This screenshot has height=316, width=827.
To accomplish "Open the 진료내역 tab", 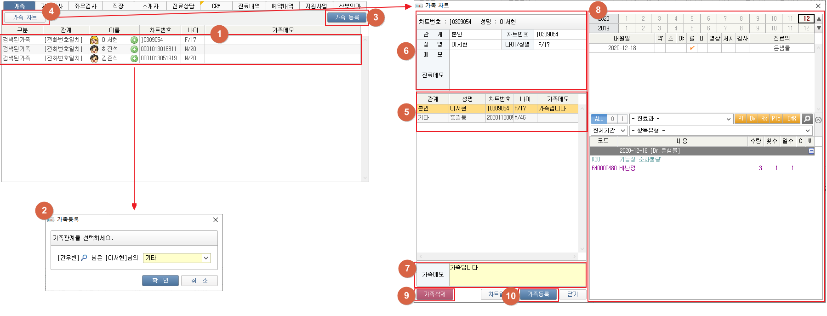I will point(249,6).
